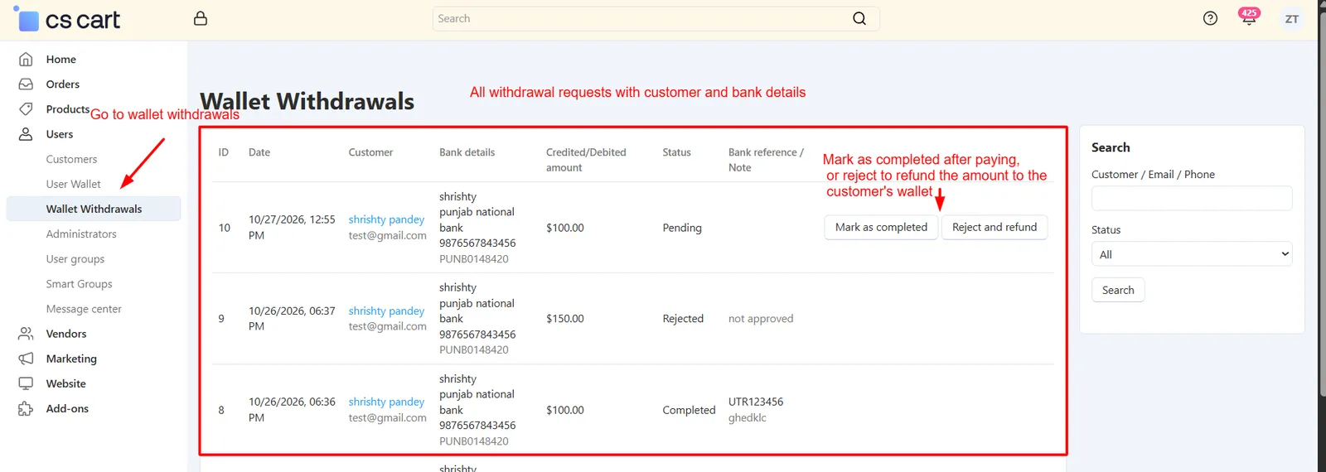Viewport: 1326px width, 472px height.
Task: Click Reject and refund button
Action: tap(994, 227)
